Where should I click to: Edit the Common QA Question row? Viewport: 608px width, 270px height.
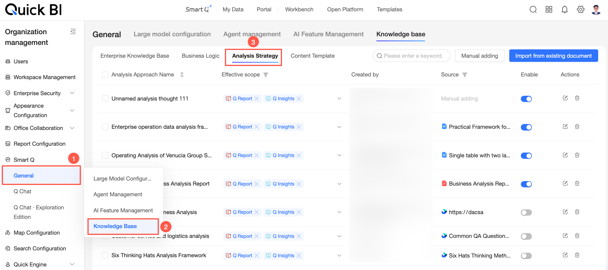click(565, 236)
